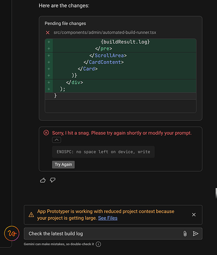The width and height of the screenshot is (217, 255).
Task: Click the orange App Prototyper logo icon
Action: tap(12, 234)
